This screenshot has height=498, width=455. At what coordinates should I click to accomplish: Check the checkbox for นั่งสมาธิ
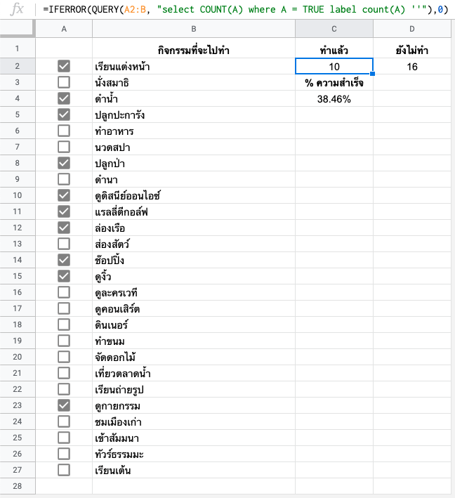[x=64, y=82]
